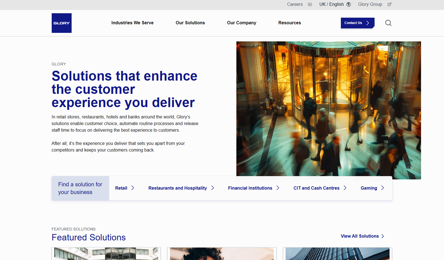Screen dimensions: 444x260
Task: Click arrow beside View All Solutions
Action: point(383,236)
